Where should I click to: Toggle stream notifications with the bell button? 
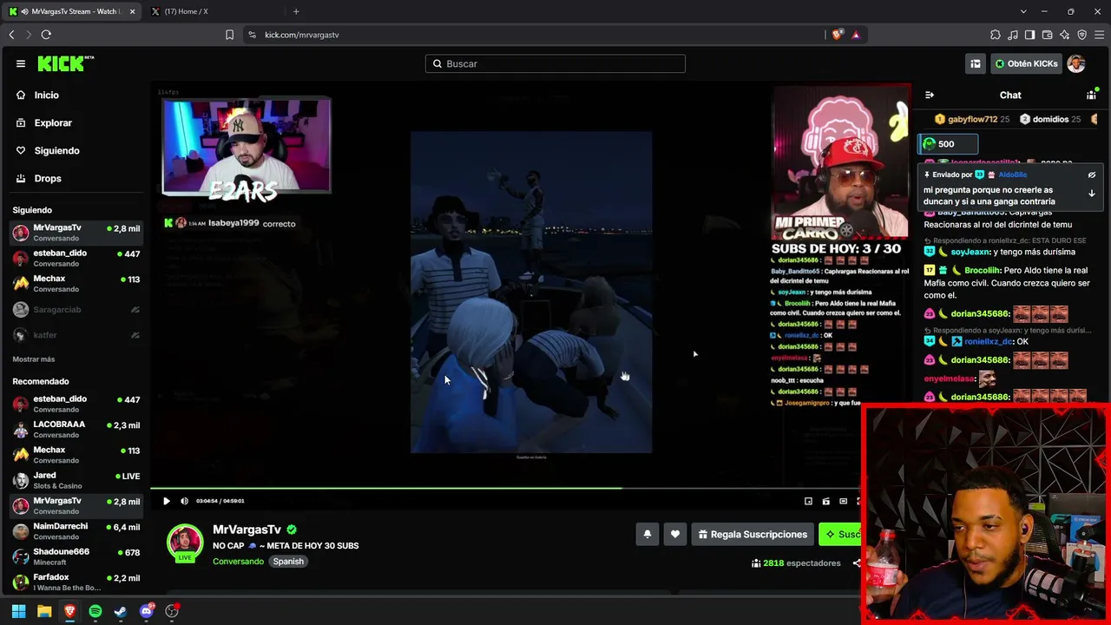[x=647, y=534]
